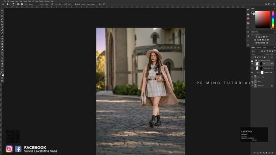Click Delete layer trash icon
Image resolution: width=276 pixels, height=155 pixels.
click(272, 153)
